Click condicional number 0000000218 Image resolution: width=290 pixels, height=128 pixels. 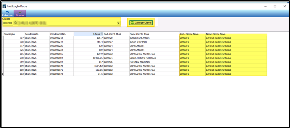point(62,38)
